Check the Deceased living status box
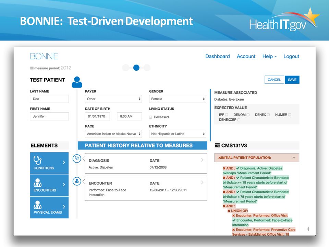The height and width of the screenshot is (247, 329). (x=150, y=117)
